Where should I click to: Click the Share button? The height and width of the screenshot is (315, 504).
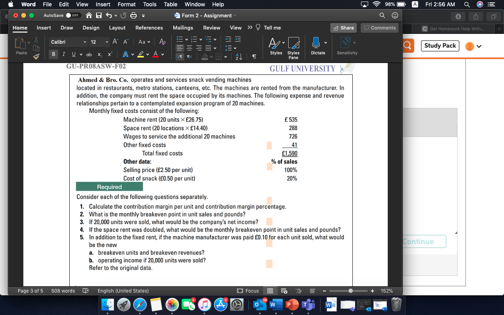click(343, 28)
